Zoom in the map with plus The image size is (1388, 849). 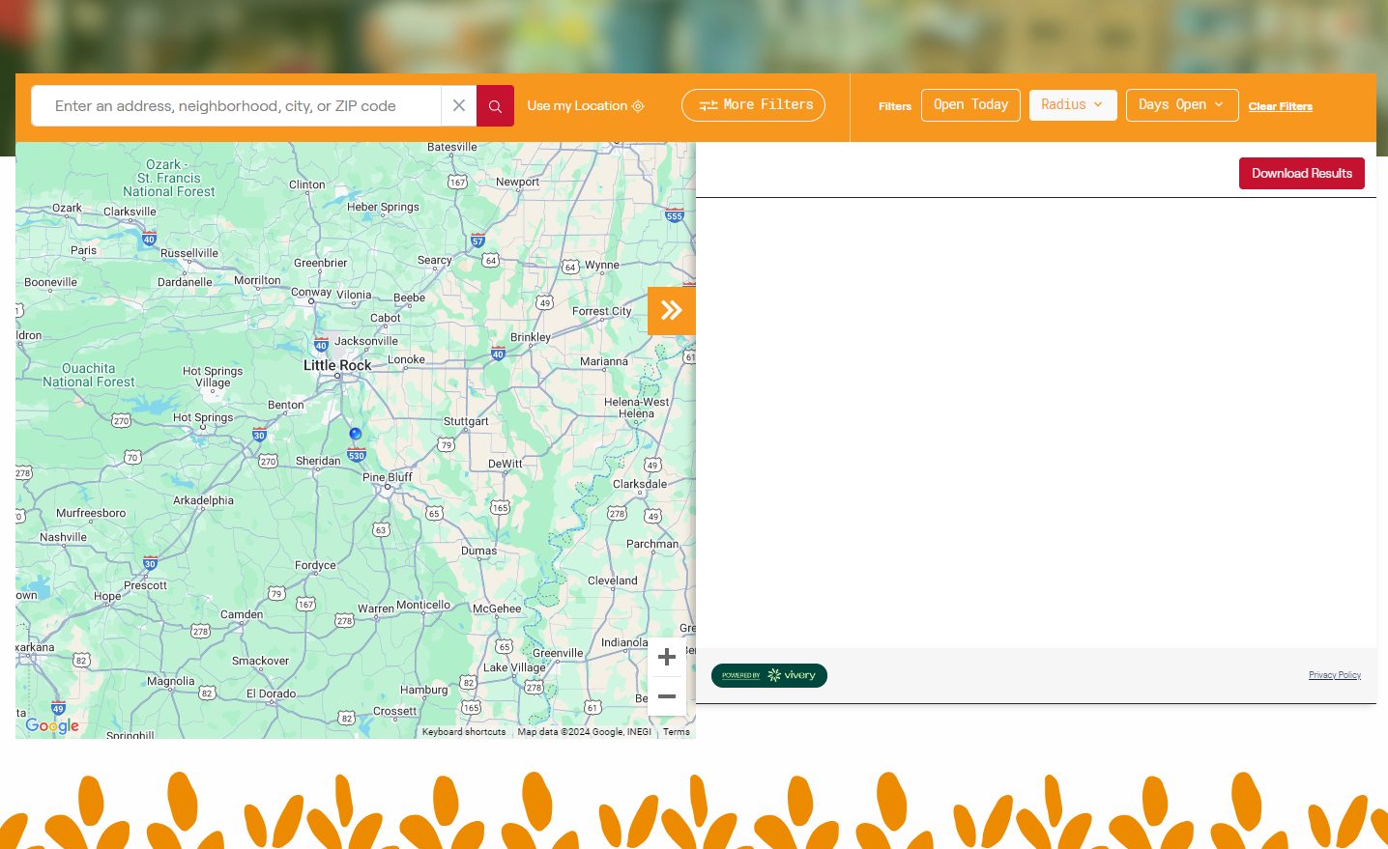tap(667, 657)
